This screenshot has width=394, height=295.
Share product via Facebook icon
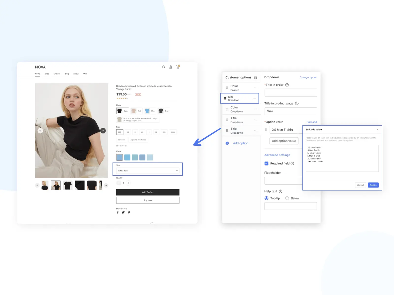tap(118, 212)
